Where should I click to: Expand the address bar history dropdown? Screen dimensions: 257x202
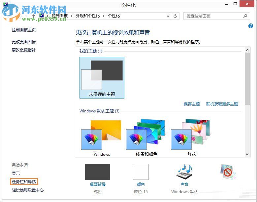[168, 16]
